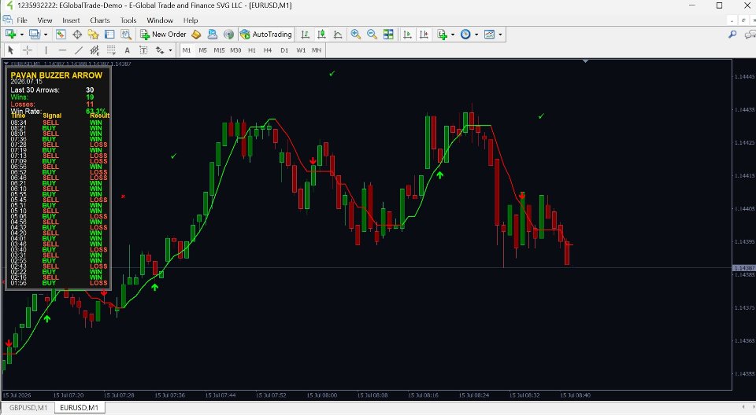
Task: Switch to the MN timeframe
Action: tap(317, 50)
